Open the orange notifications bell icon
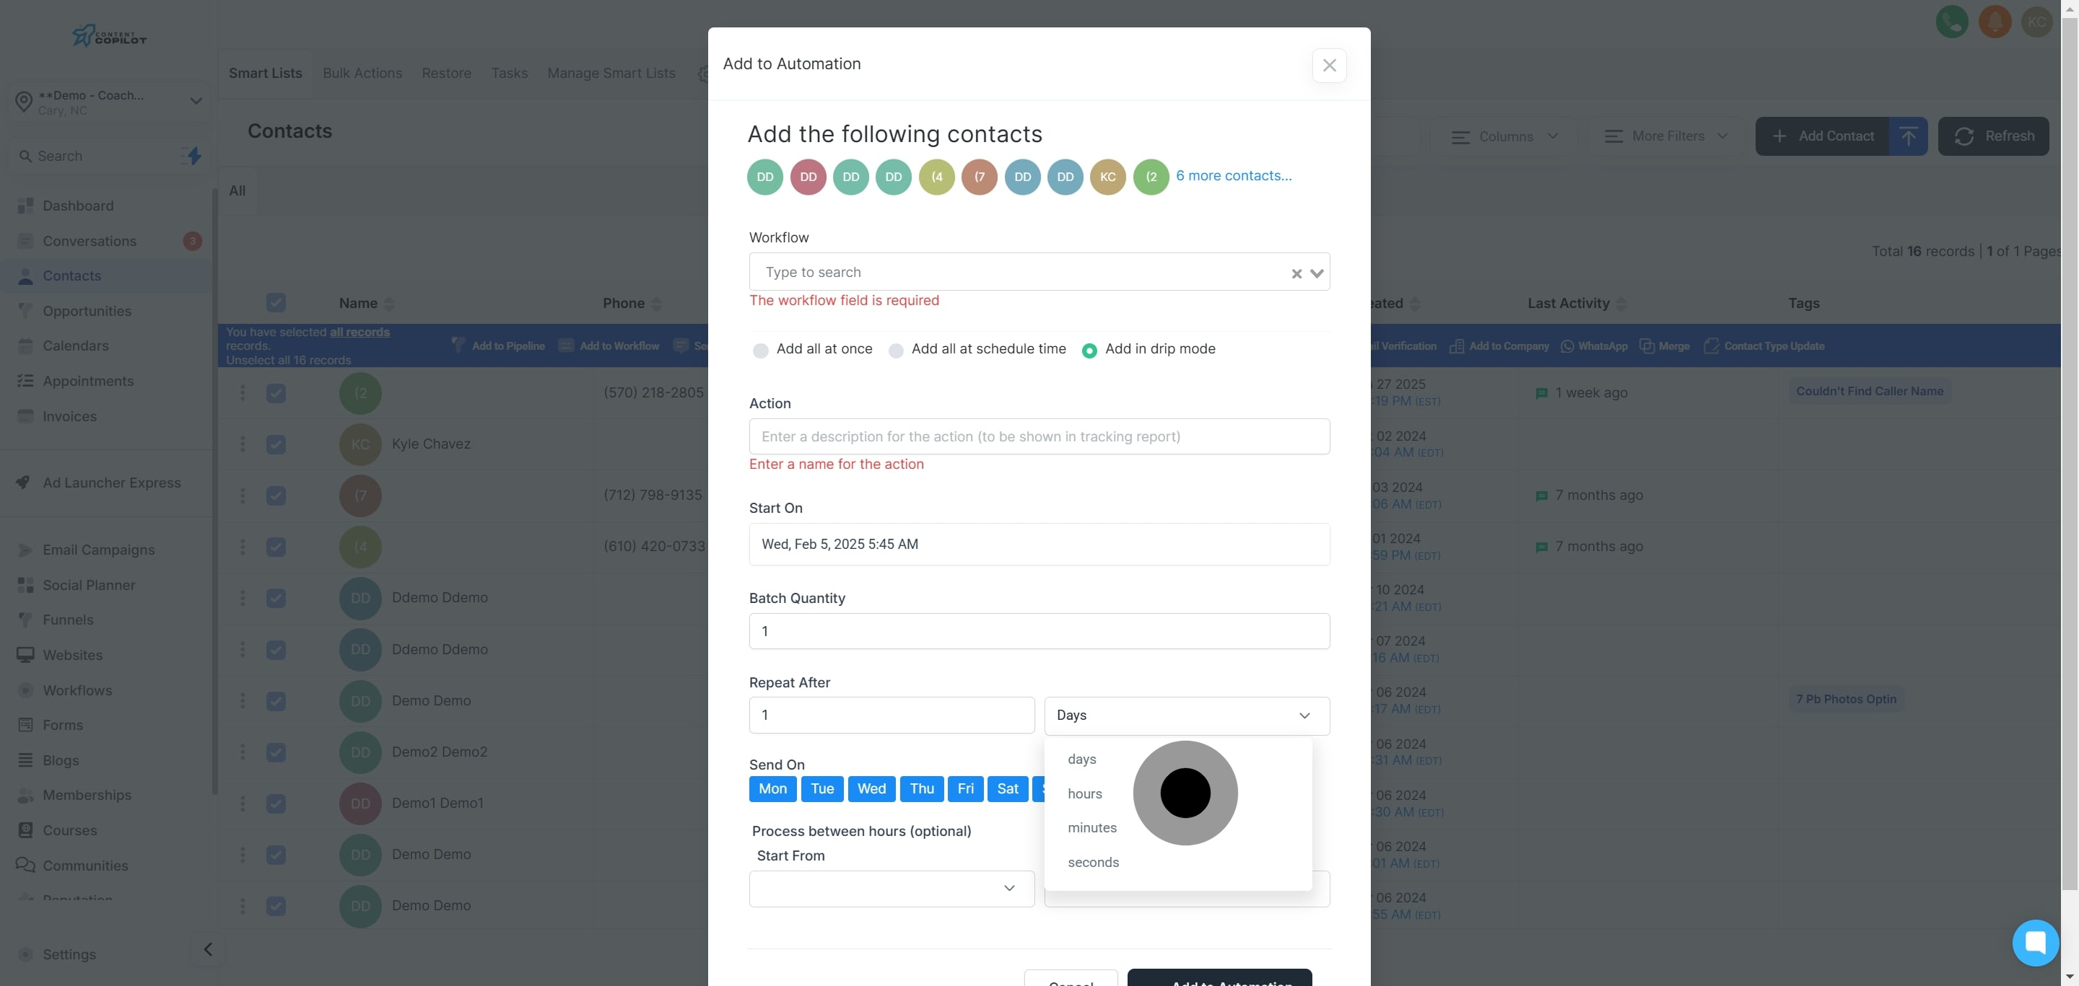This screenshot has width=2079, height=986. pos(1995,22)
